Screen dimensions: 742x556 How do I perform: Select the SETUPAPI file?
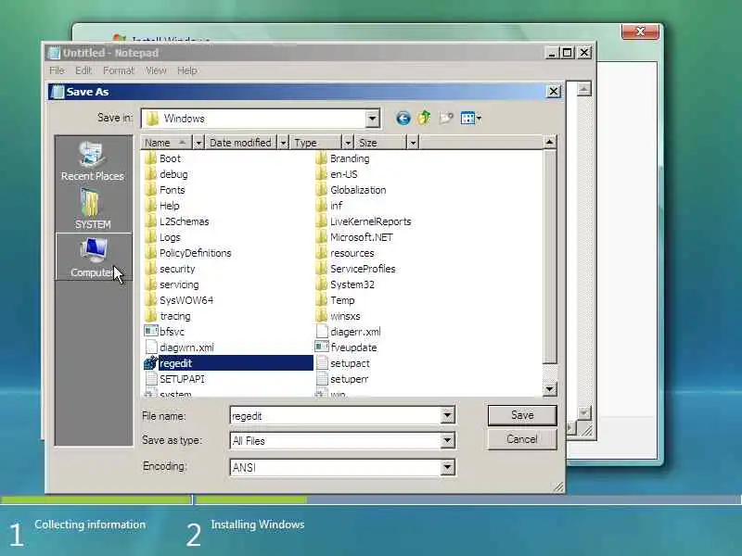[174, 379]
